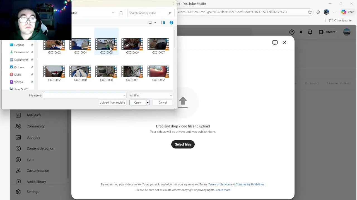Click Upload from mobile button

(112, 102)
